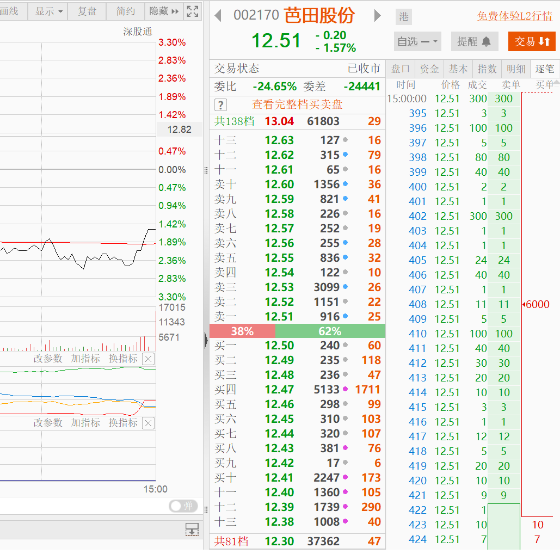The height and width of the screenshot is (554, 560).
Task: Click the 深股通 label
Action: (x=138, y=32)
